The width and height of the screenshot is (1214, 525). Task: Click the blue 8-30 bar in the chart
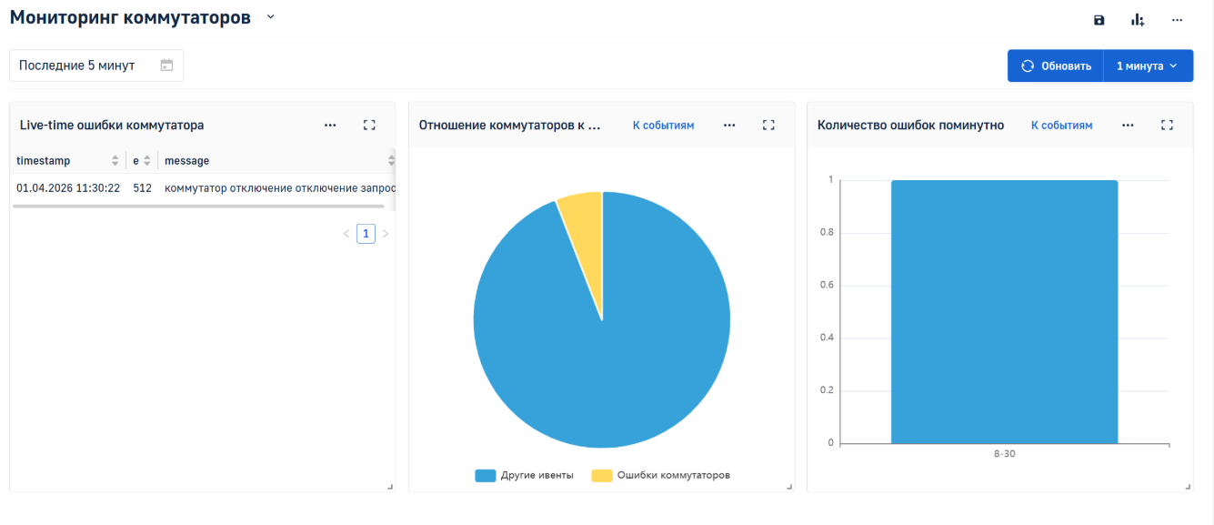(x=1004, y=312)
